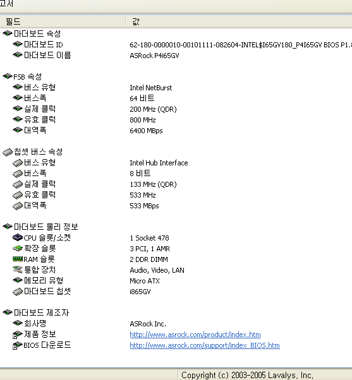352x380 pixels.
Task: Click the 회사명 field label
Action: coord(35,323)
